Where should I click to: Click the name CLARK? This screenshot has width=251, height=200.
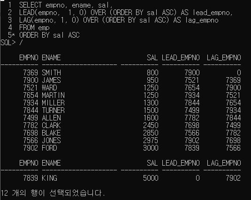[x=51, y=125]
